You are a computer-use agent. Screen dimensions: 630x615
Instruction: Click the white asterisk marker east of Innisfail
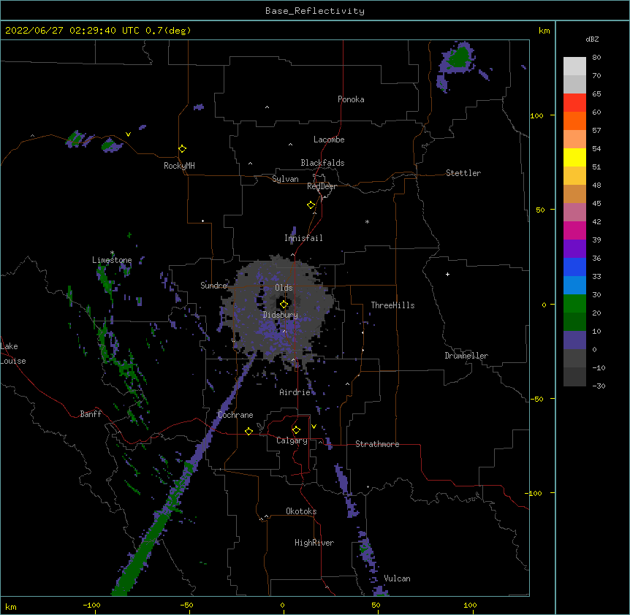(x=367, y=221)
